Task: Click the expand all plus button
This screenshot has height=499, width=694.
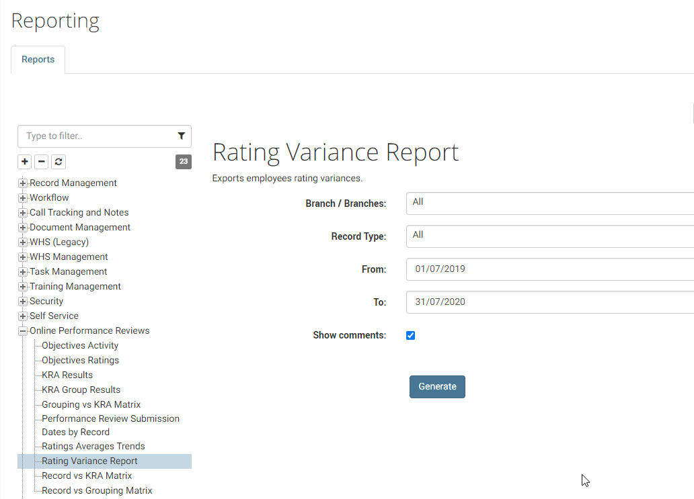Action: [25, 162]
